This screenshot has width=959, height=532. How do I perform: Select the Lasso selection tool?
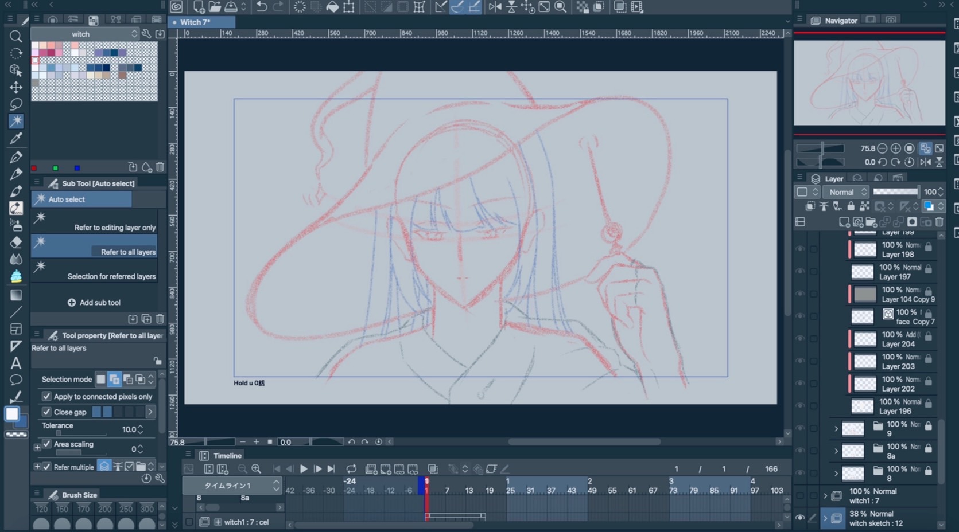tap(16, 104)
